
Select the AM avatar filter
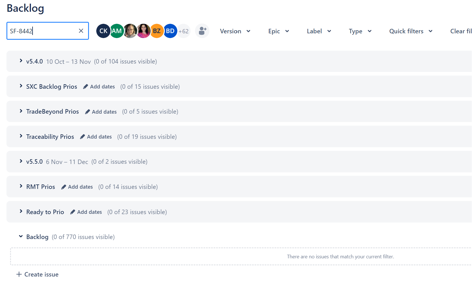coord(116,31)
